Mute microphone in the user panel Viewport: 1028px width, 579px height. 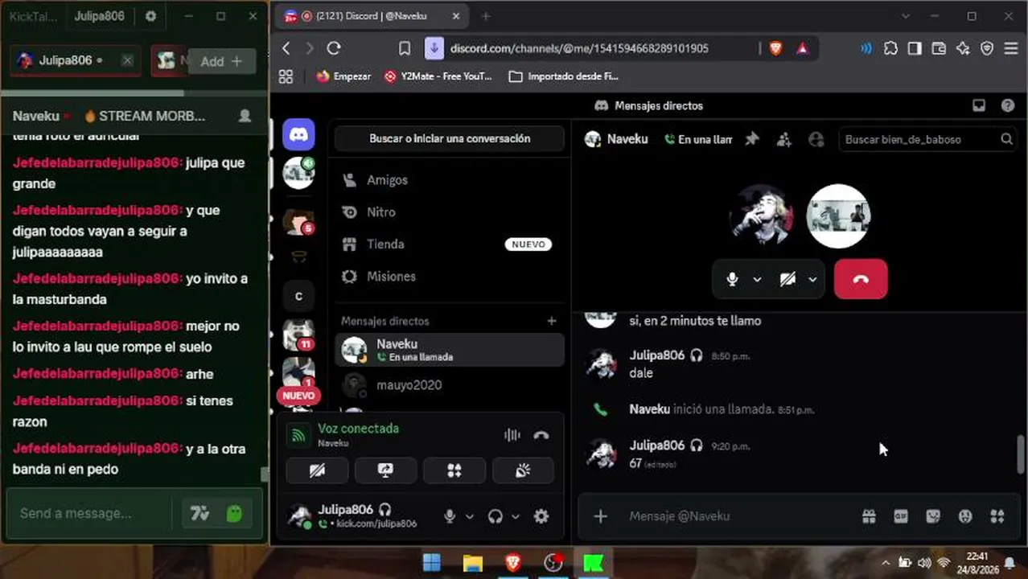(x=450, y=516)
